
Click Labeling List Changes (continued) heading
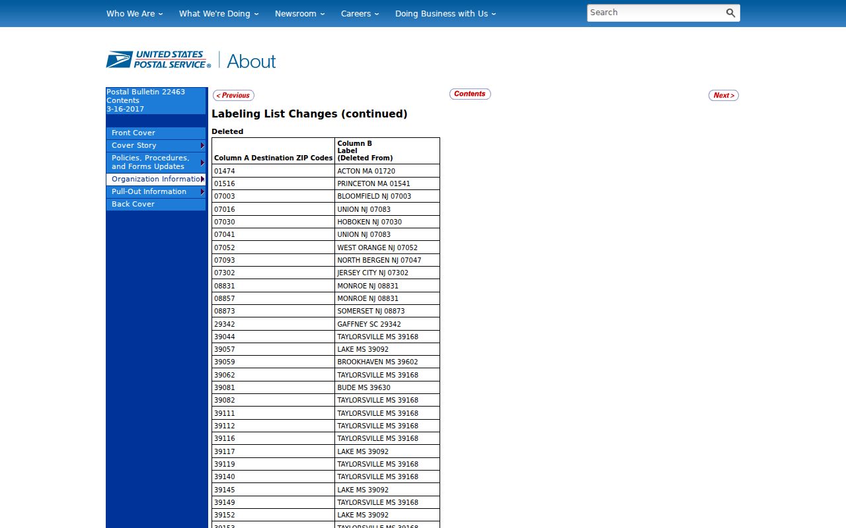point(309,114)
